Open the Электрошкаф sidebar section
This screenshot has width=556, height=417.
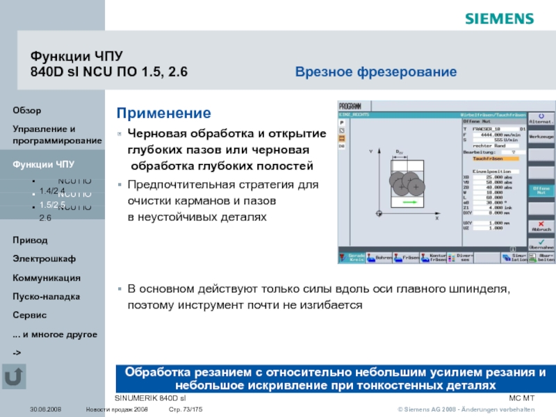[x=44, y=259]
